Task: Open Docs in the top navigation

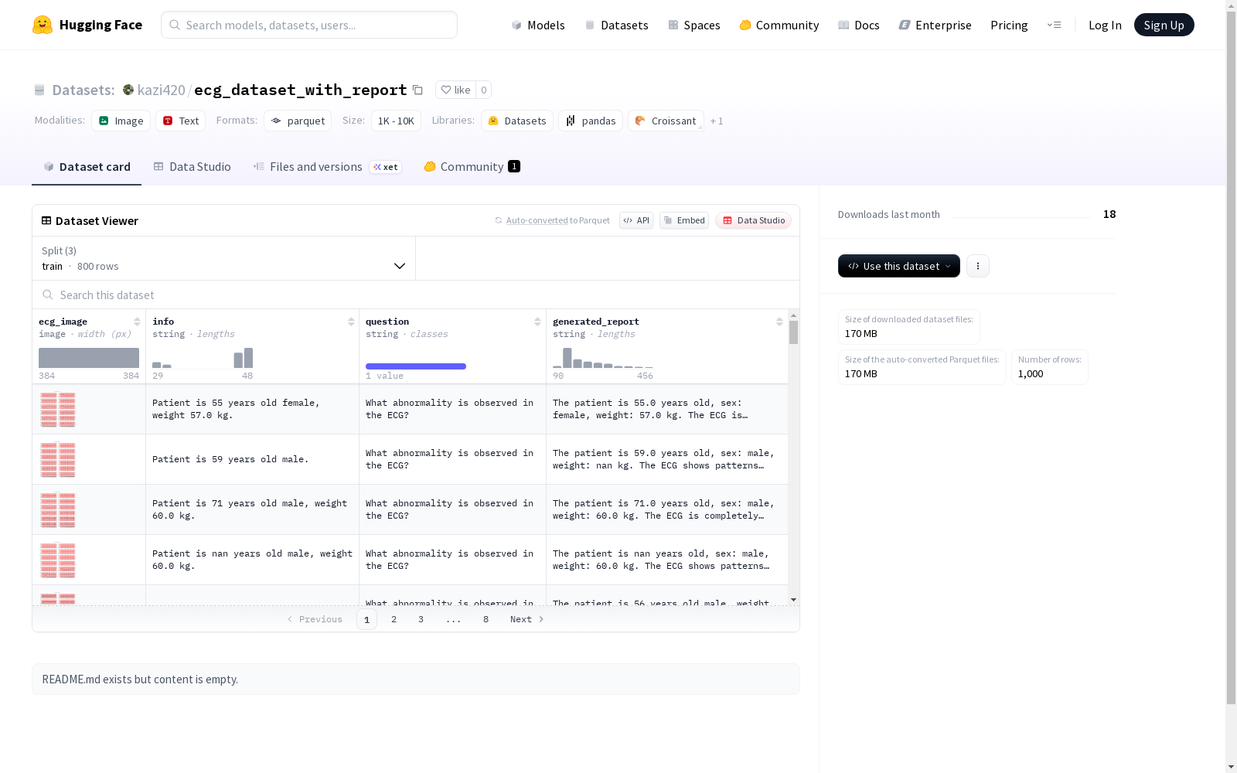Action: [858, 25]
